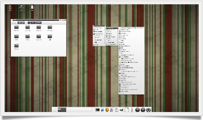This screenshot has height=120, width=203.
Task: Launch GIMP using the Wilber panel icon
Action: point(121,110)
